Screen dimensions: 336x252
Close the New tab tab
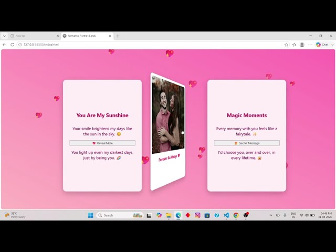point(58,36)
